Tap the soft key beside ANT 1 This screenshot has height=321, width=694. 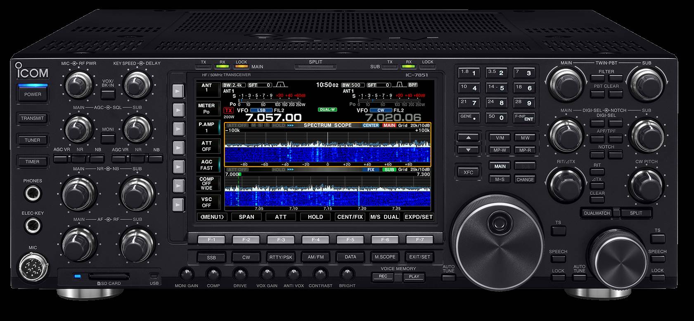(178, 90)
